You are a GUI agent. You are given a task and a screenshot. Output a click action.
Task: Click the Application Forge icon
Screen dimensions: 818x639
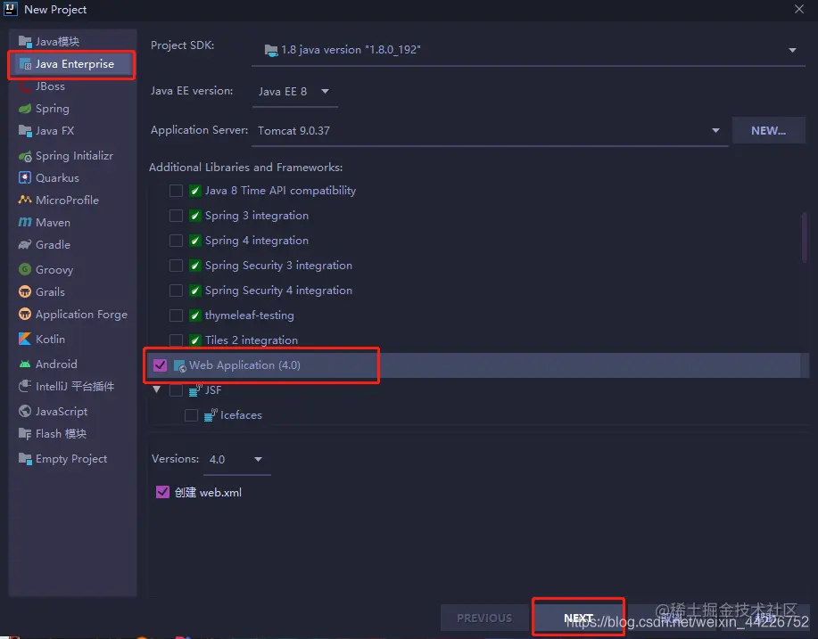click(x=25, y=314)
